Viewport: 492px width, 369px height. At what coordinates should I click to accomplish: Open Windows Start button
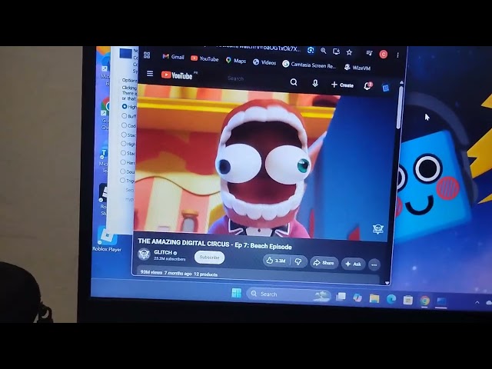coord(236,293)
